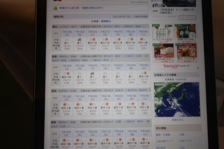Open the 週間概況 link
The width and height of the screenshot is (224, 149).
(106, 21)
